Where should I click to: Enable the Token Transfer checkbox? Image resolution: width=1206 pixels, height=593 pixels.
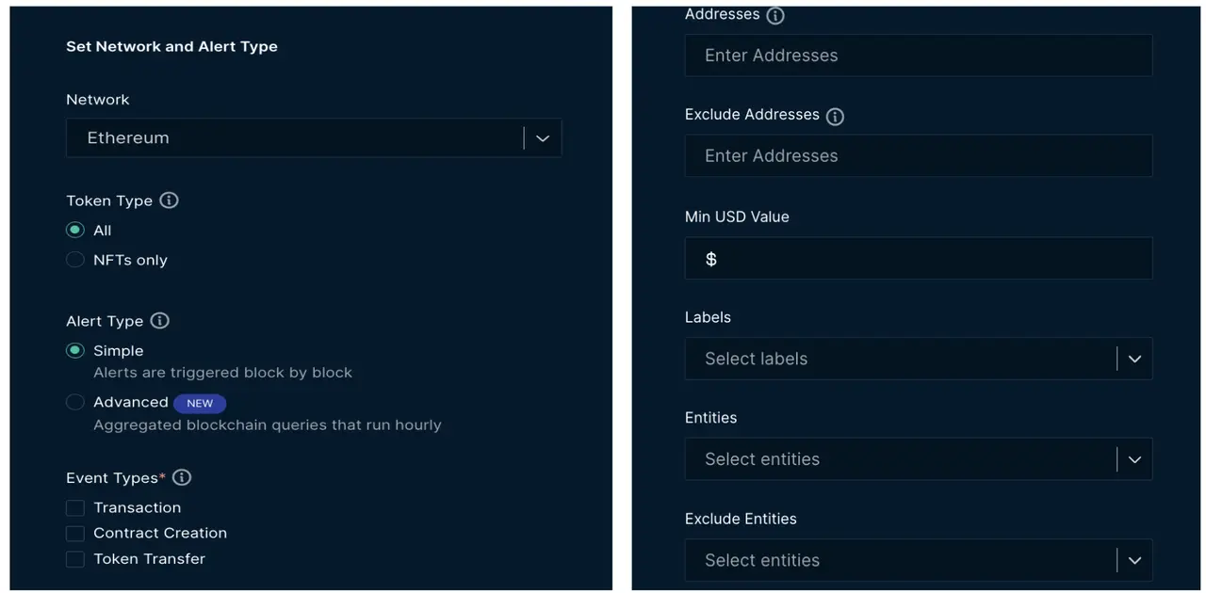tap(74, 558)
